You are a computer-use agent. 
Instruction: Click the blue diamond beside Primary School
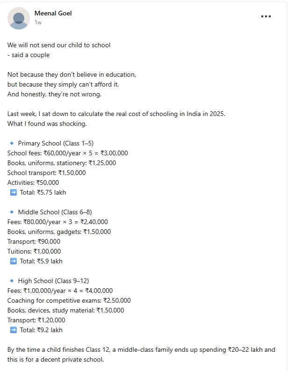[12, 143]
